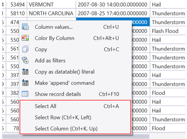
Task: Choose Select All from the context menu
Action: (75, 106)
